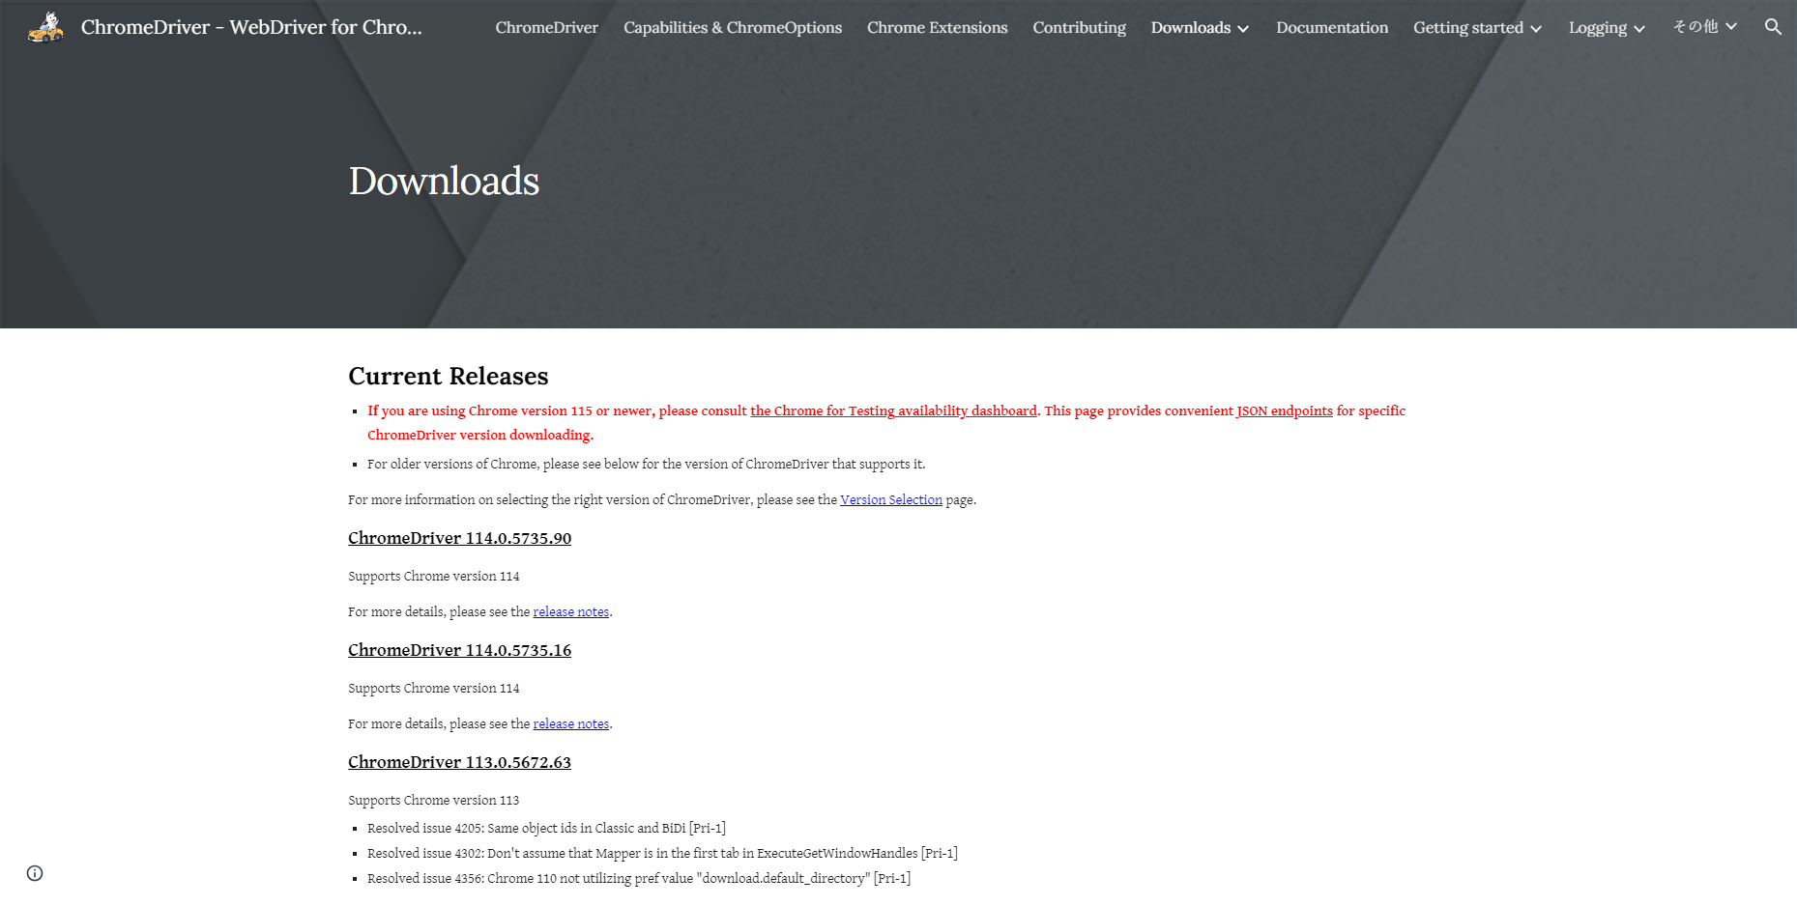Open the Capabilities & ChromeOptions page
Screen dimensions: 1797x906
point(733,27)
